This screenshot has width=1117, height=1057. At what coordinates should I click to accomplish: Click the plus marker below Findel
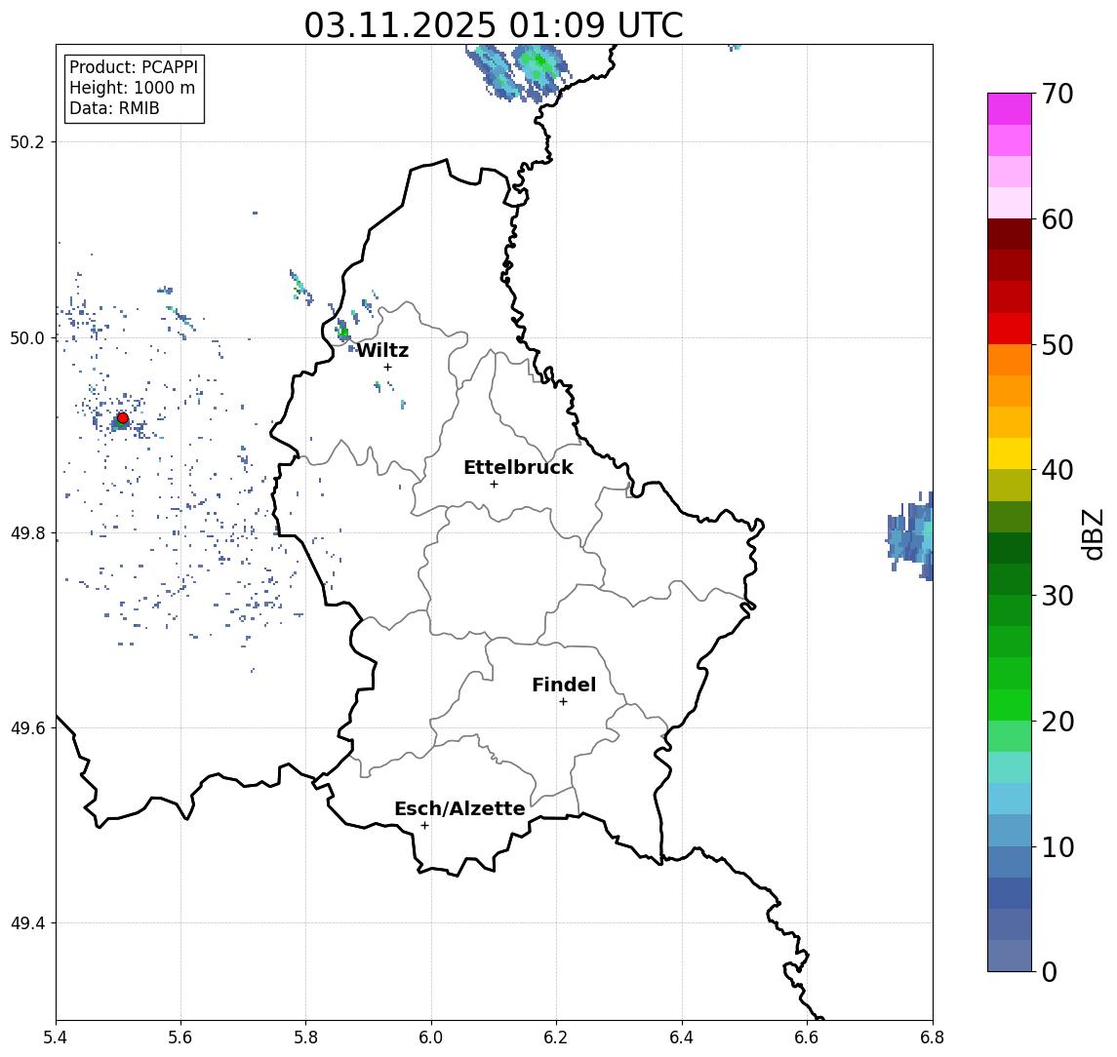[x=563, y=702]
